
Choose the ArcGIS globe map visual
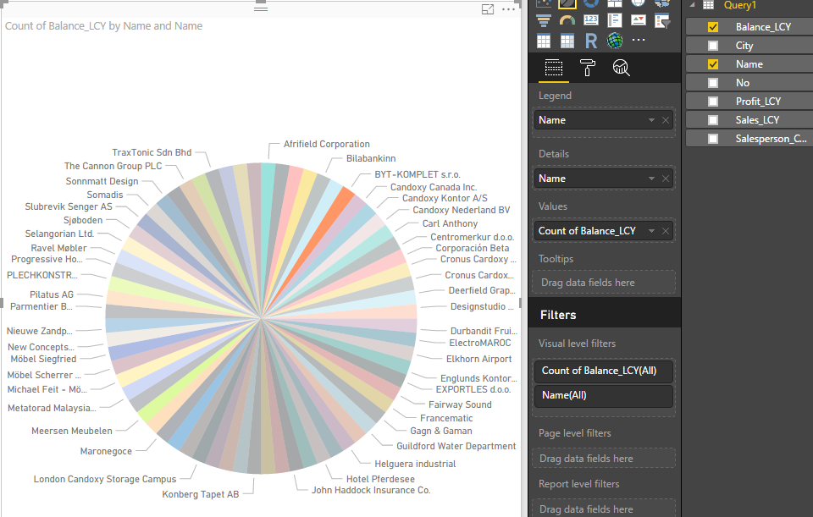(615, 41)
